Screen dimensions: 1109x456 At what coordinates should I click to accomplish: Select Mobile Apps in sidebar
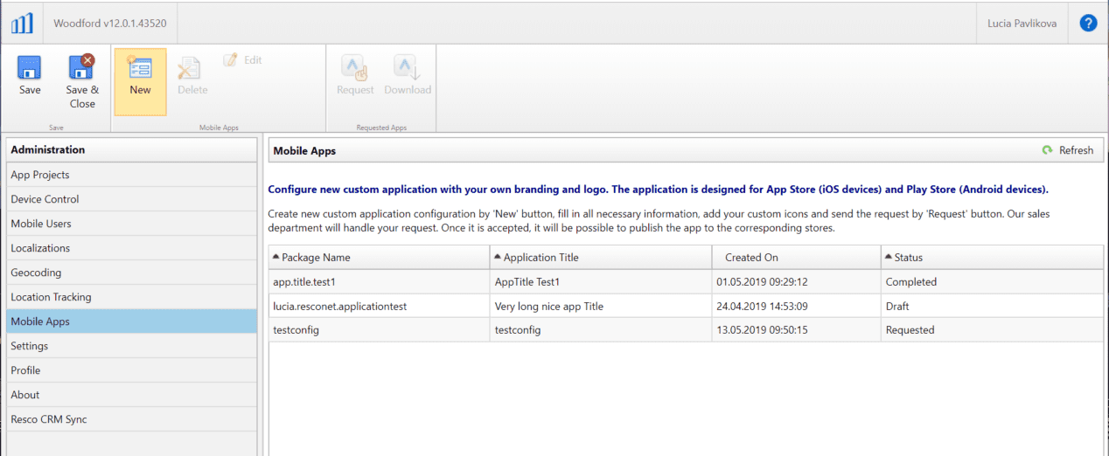pos(132,321)
